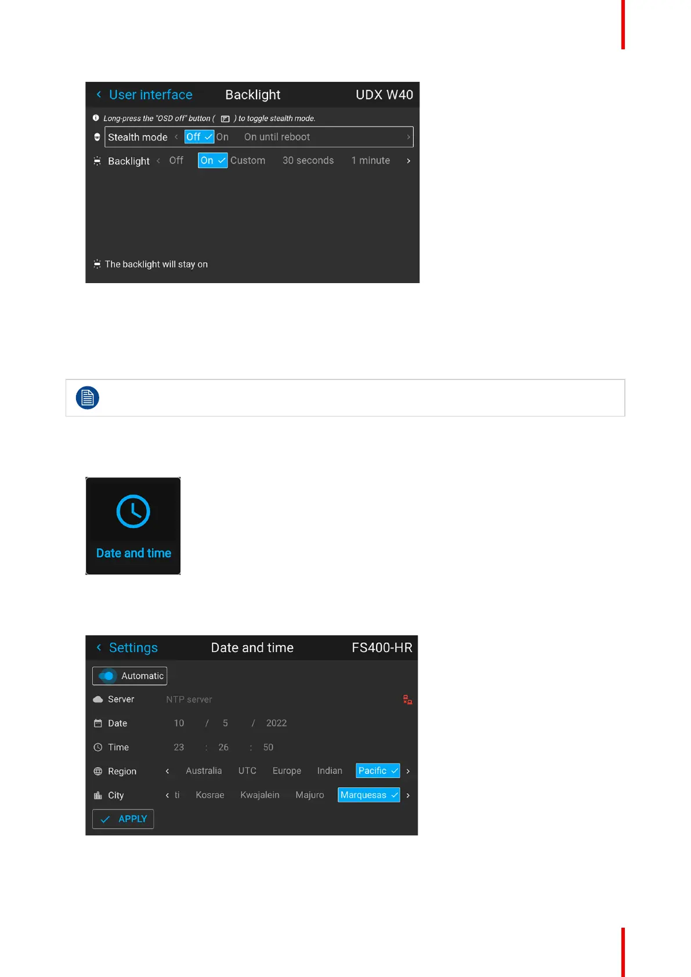
Task: Set Backlight to Off
Action: [x=176, y=161]
